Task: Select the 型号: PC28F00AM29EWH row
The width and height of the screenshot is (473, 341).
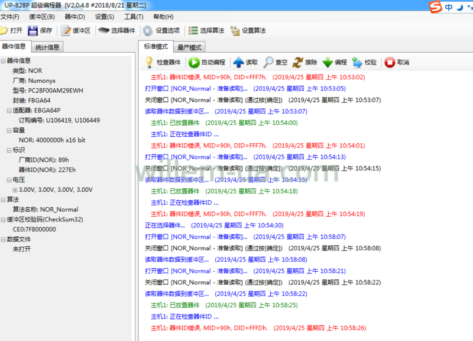Action: click(48, 91)
